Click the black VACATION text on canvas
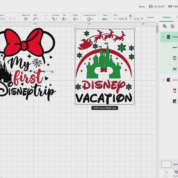This screenshot has width=178, height=178. 104,98
